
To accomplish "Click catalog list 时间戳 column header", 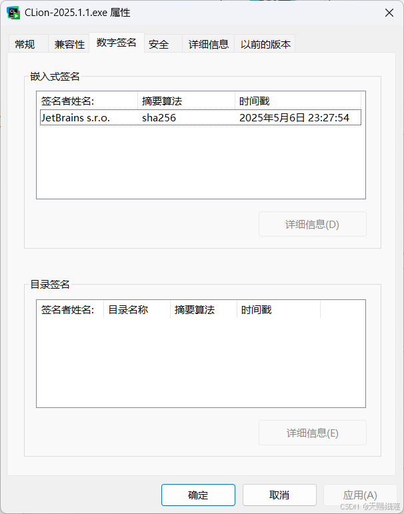I will (x=279, y=309).
